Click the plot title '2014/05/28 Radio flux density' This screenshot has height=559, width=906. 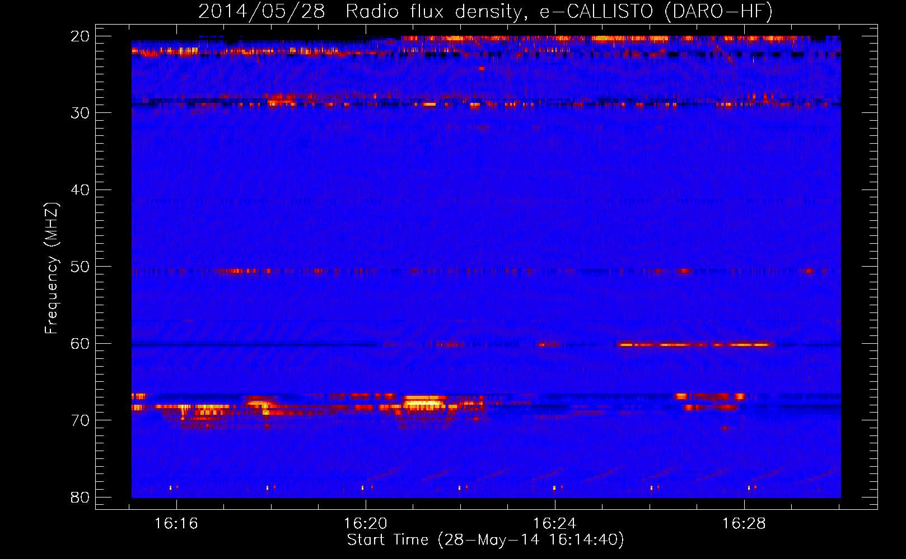(x=361, y=12)
